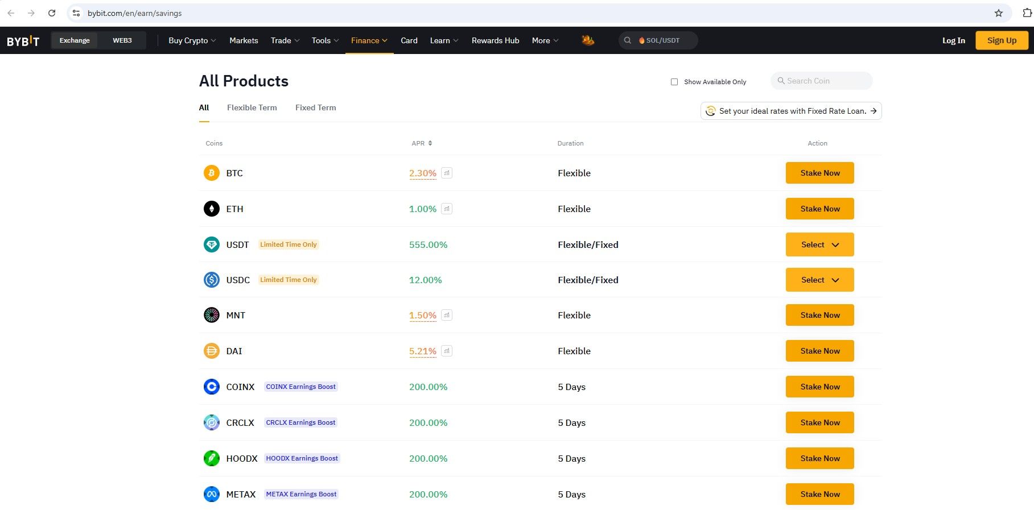The image size is (1034, 510).
Task: Enable Show Available Only checkbox
Action: 674,82
